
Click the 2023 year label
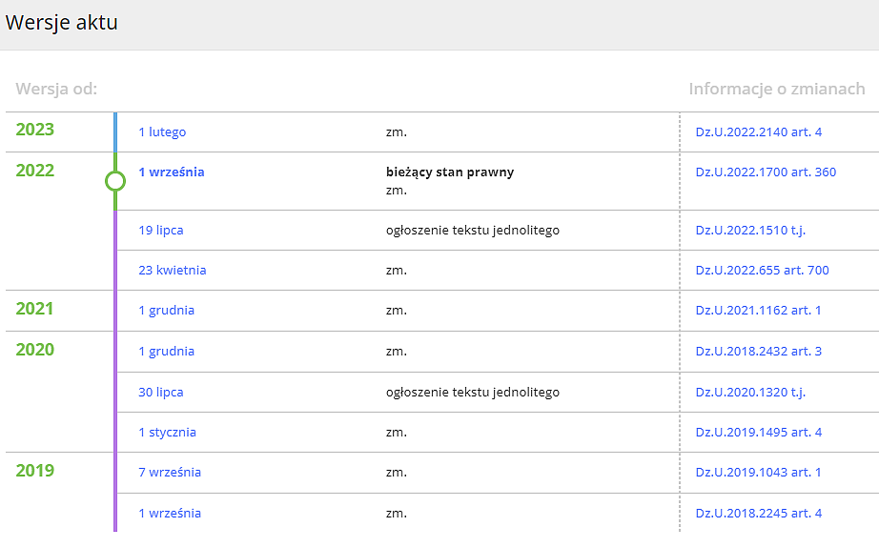point(35,131)
